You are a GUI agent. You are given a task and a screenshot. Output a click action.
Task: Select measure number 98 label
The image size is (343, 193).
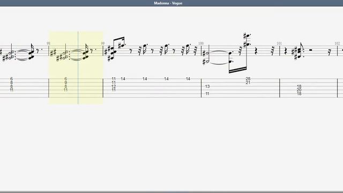48,43
